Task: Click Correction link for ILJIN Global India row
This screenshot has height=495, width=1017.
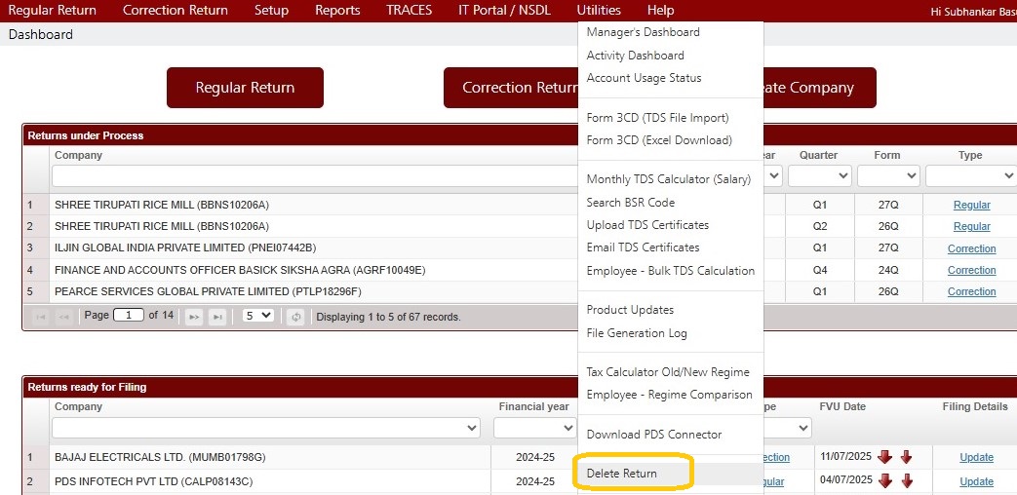Action: click(971, 248)
